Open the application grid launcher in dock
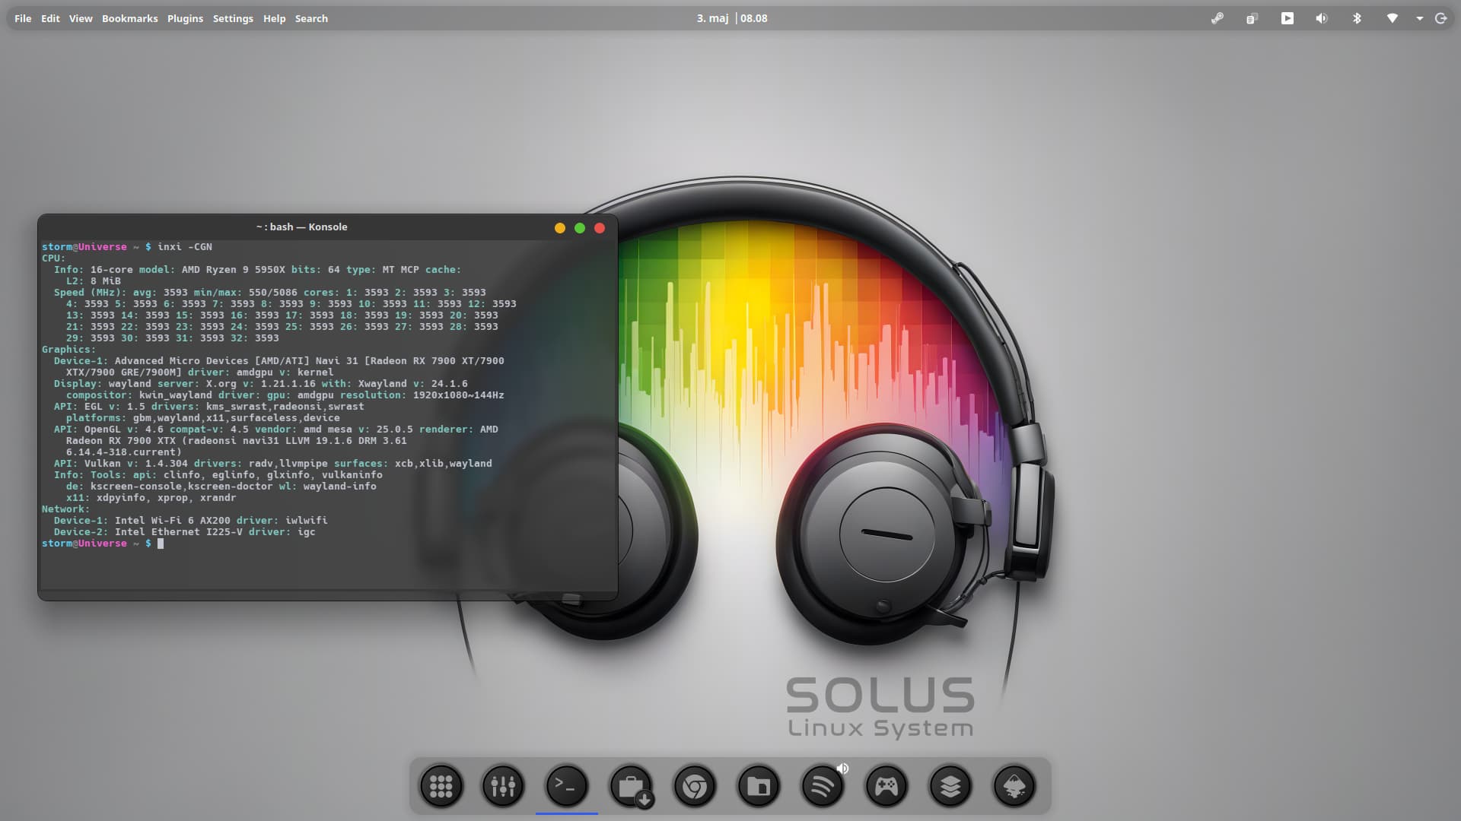 (x=441, y=786)
